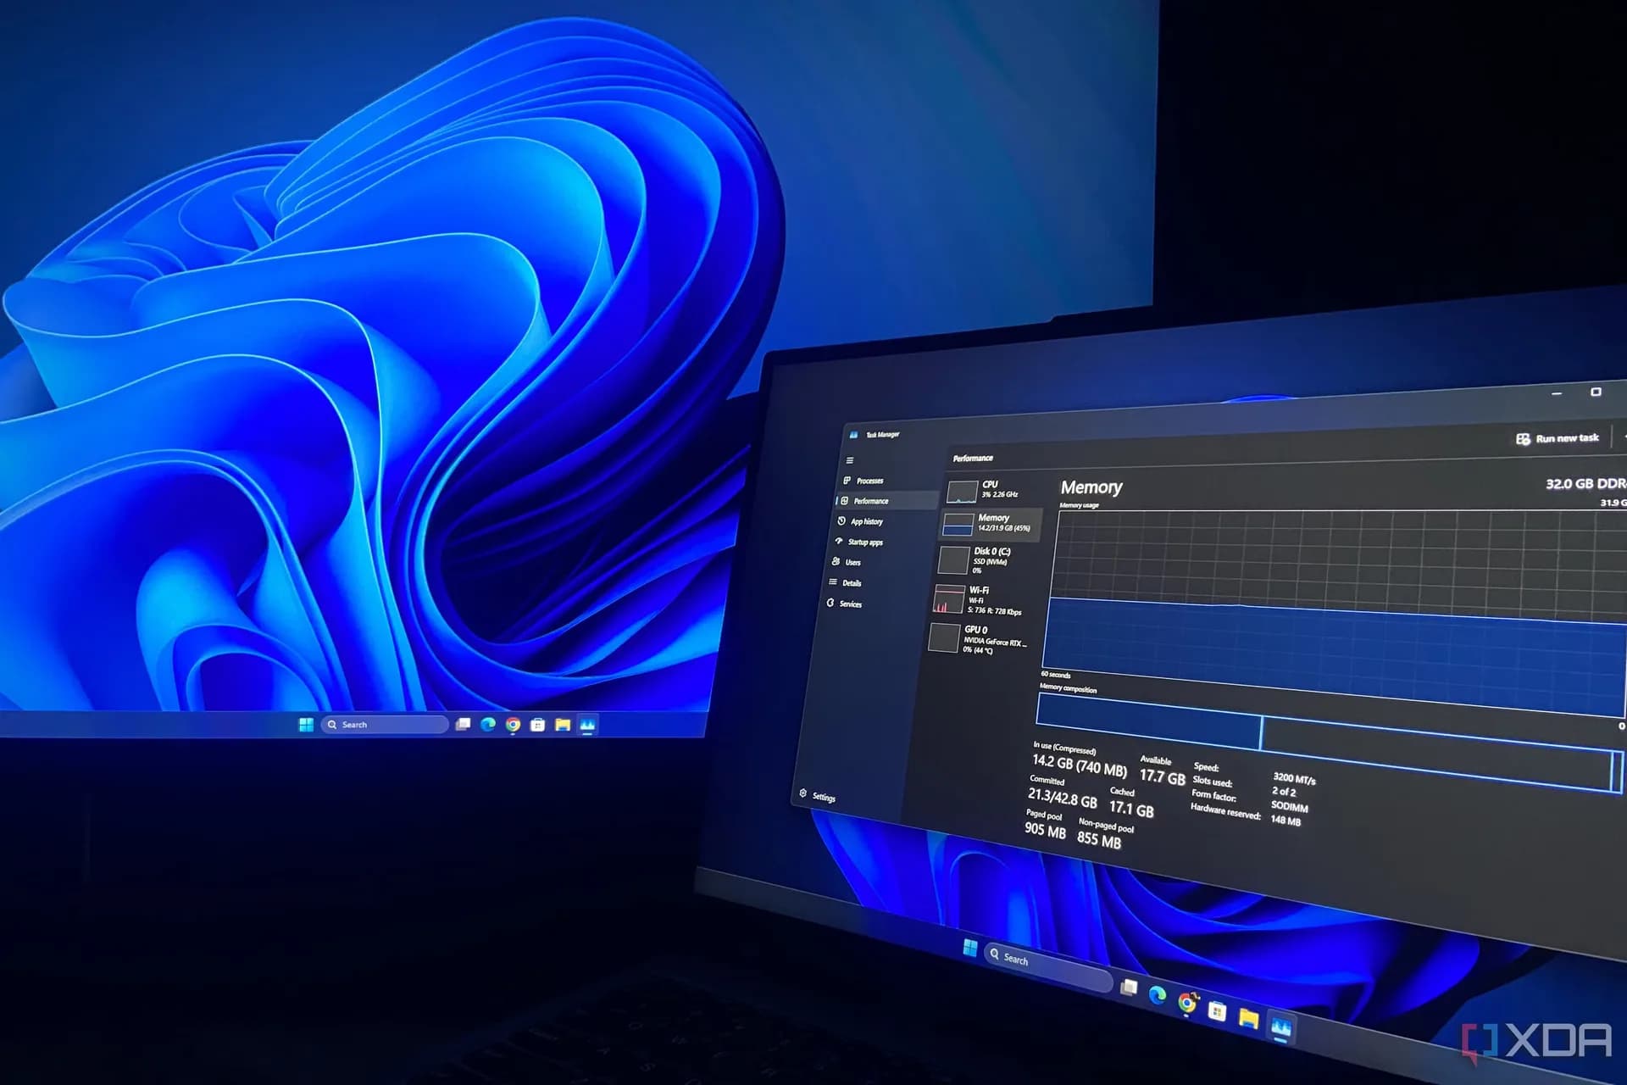Launch Microsoft Edge from laptop taskbar
Screen dimensions: 1627x1085
[1158, 994]
